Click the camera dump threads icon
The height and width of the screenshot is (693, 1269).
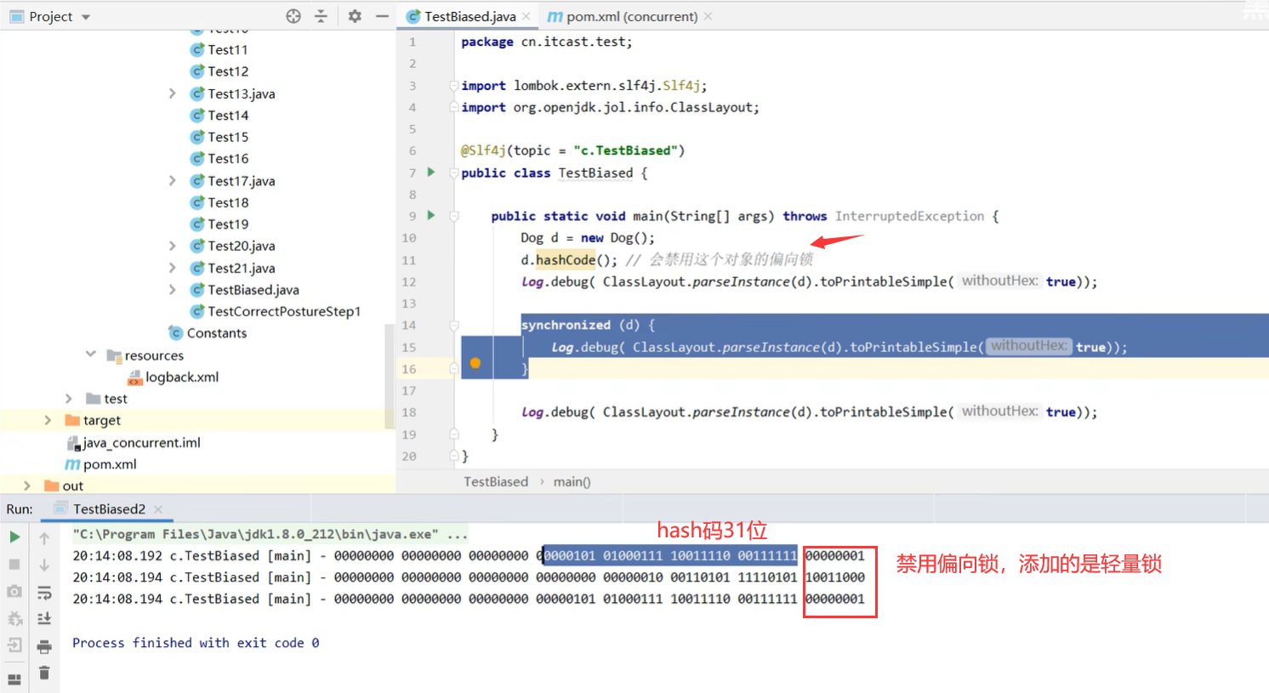[14, 591]
